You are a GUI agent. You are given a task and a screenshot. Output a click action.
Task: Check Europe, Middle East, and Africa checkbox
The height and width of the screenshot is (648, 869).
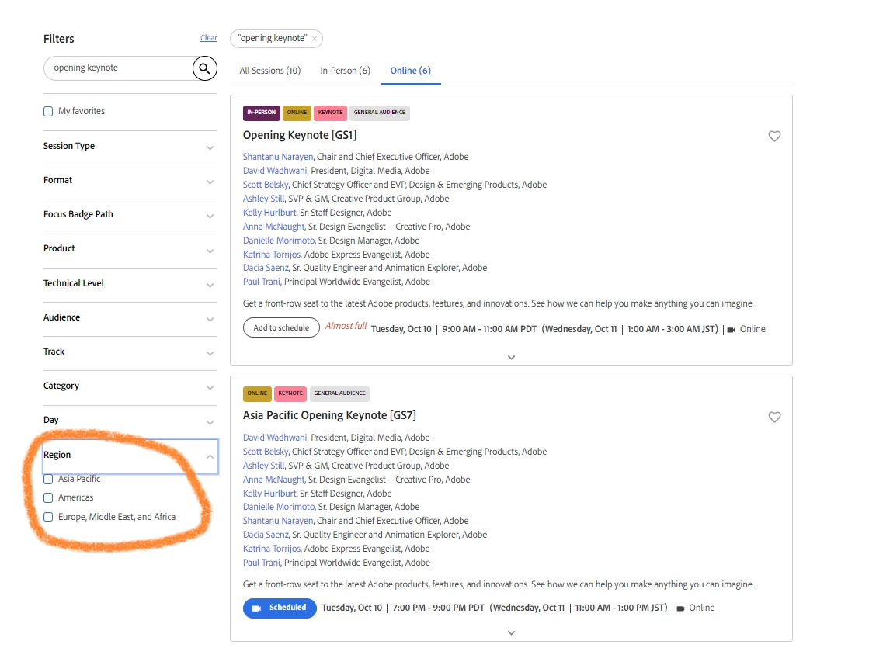pos(48,517)
